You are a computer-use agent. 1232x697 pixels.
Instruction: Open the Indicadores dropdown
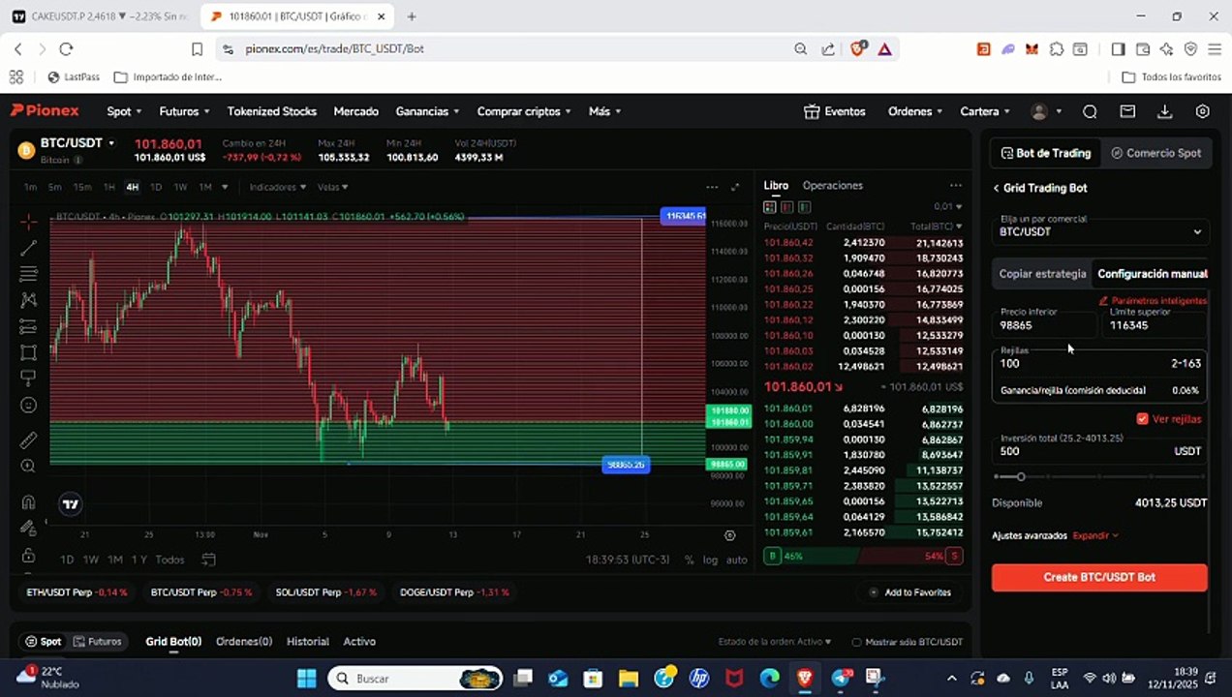click(277, 187)
